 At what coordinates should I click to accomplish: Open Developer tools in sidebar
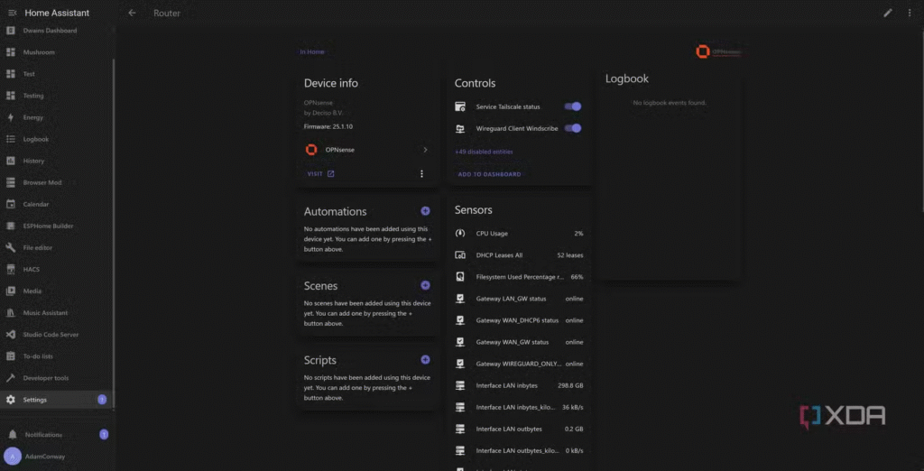[45, 378]
